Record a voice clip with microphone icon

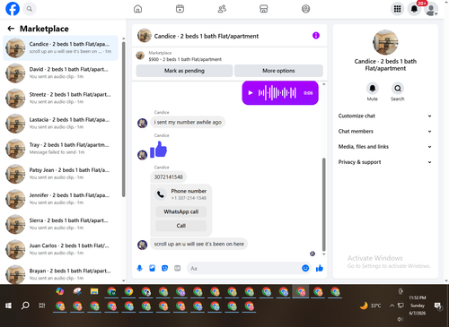(x=139, y=268)
